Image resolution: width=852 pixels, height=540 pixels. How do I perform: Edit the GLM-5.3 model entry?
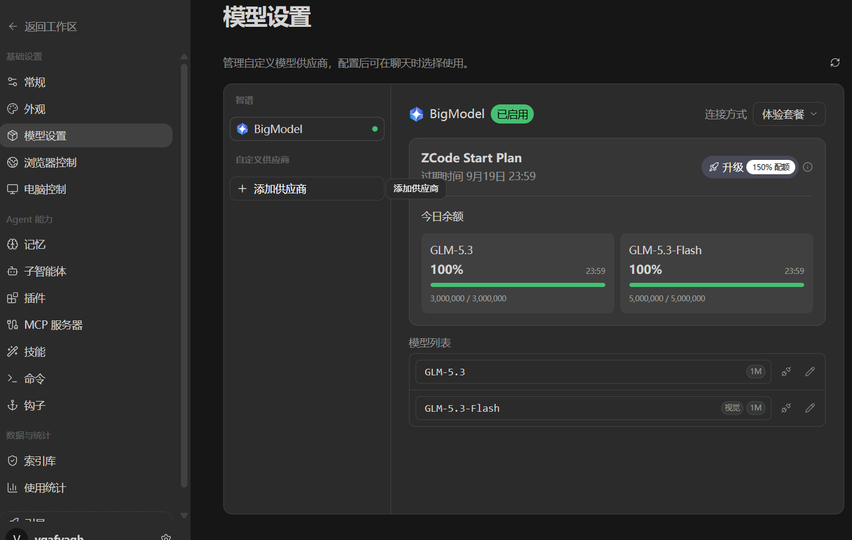[810, 372]
